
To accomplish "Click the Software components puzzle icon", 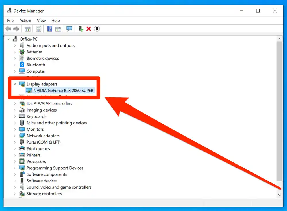I will 22,174.
